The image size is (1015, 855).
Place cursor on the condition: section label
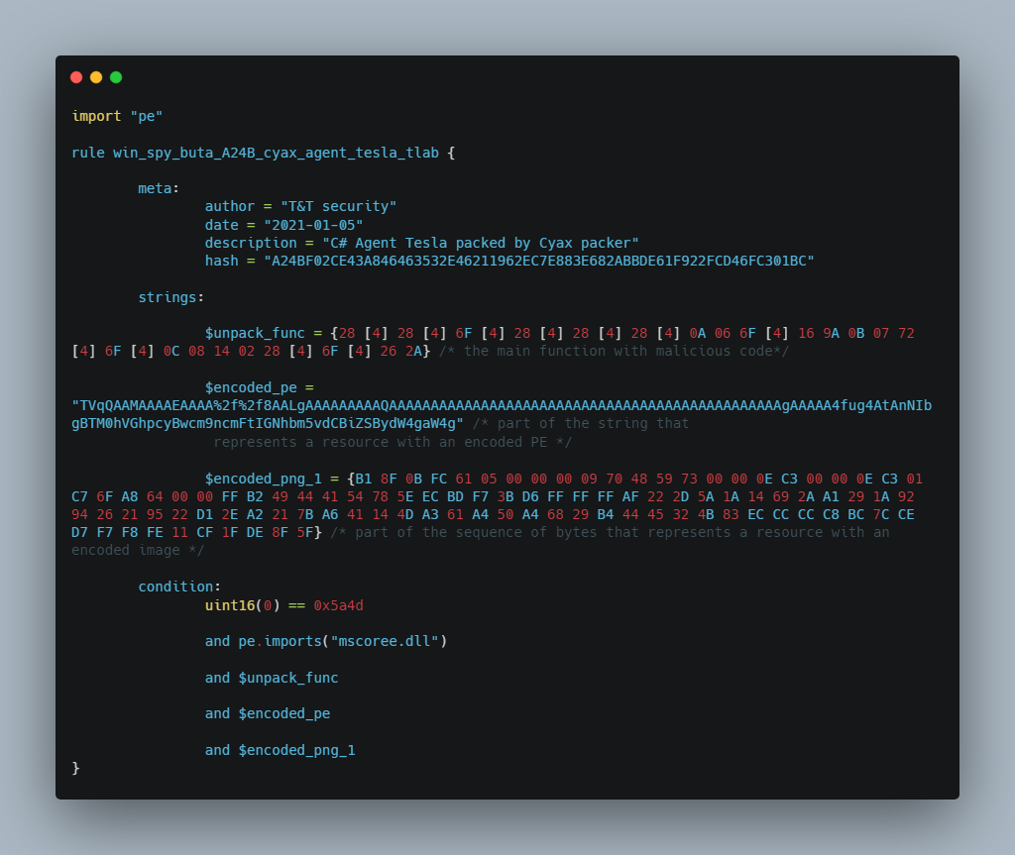179,587
